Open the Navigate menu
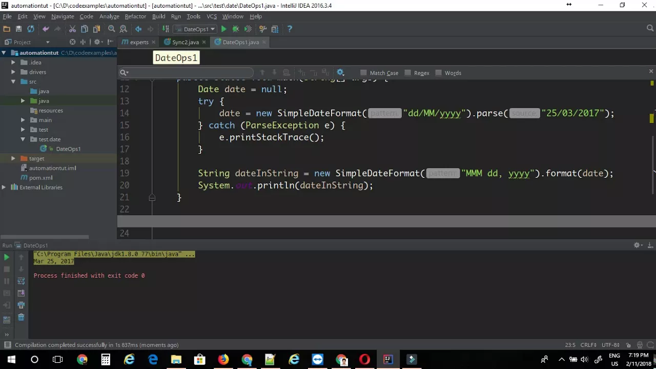The image size is (656, 369). 63,16
